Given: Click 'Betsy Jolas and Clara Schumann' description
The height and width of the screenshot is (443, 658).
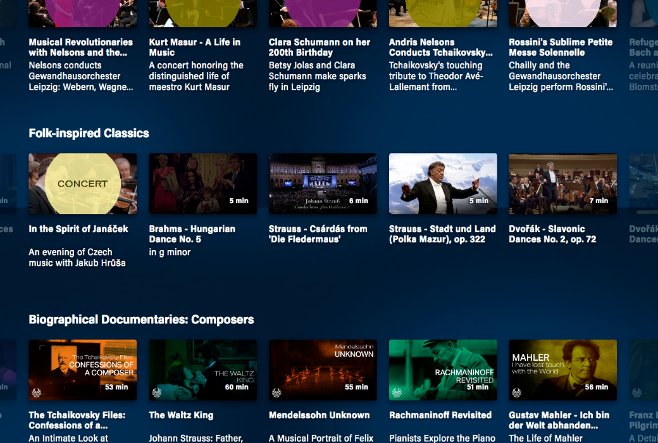Looking at the screenshot, I should (317, 76).
